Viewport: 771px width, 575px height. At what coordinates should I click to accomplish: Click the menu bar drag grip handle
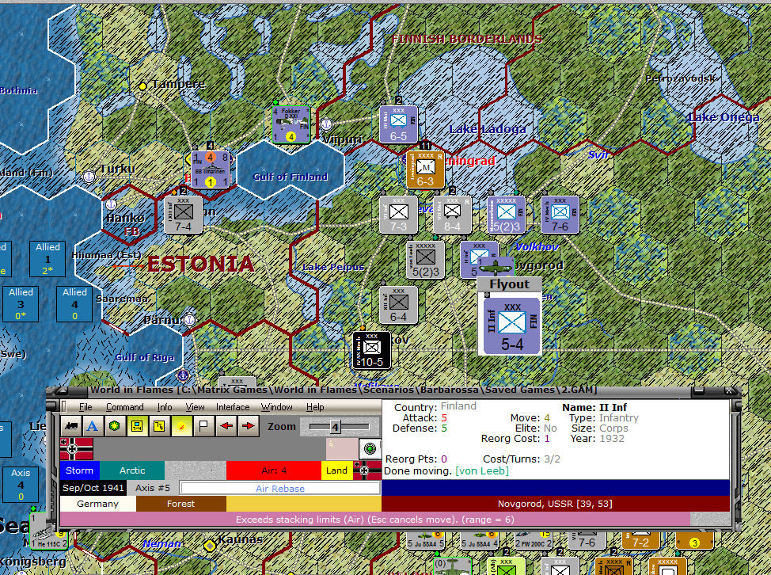coord(64,407)
